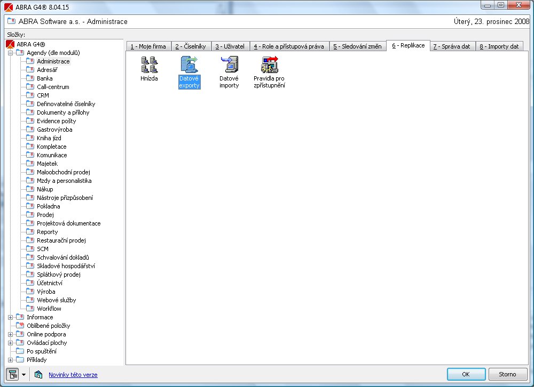Image resolution: width=534 pixels, height=387 pixels.
Task: Cancel with the Storno button
Action: point(507,374)
